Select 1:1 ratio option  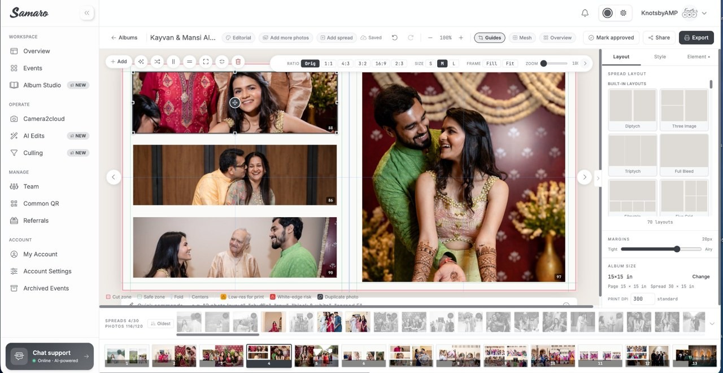(328, 64)
